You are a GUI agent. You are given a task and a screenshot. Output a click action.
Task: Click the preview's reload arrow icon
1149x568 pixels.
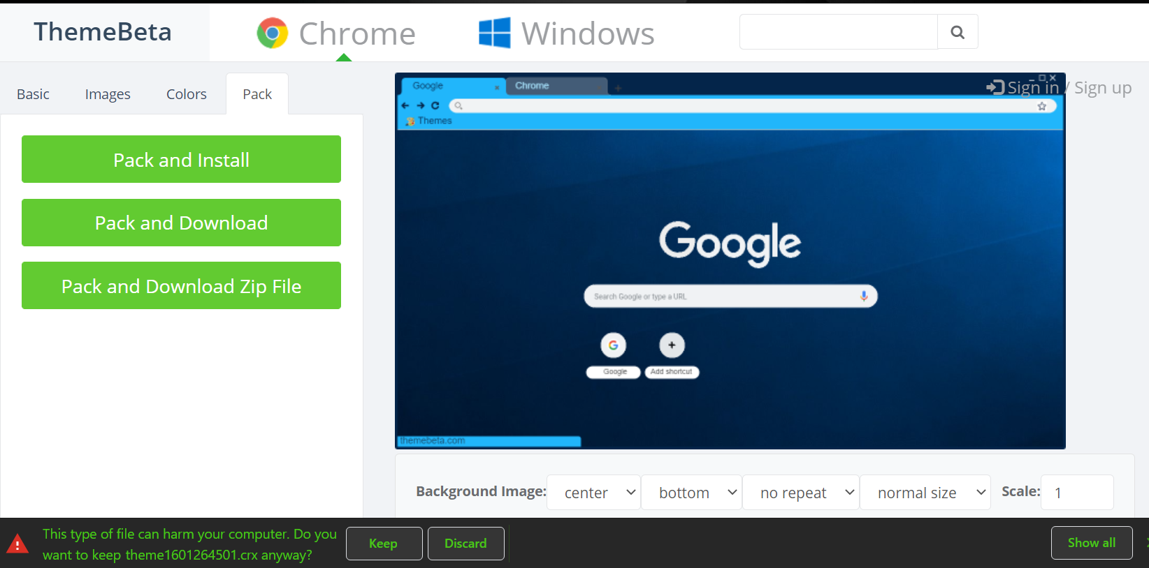pos(435,105)
